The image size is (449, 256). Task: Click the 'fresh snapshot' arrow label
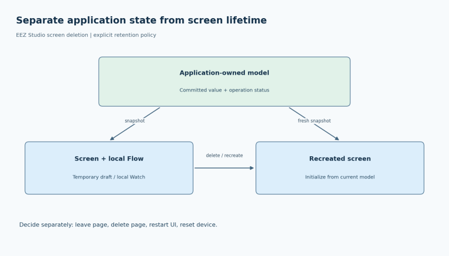314,121
